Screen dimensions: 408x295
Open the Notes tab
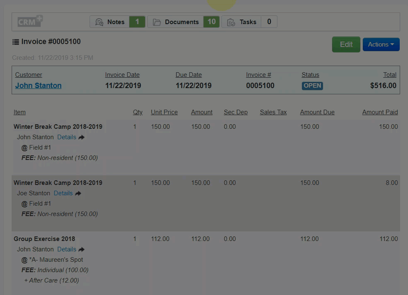pos(115,22)
